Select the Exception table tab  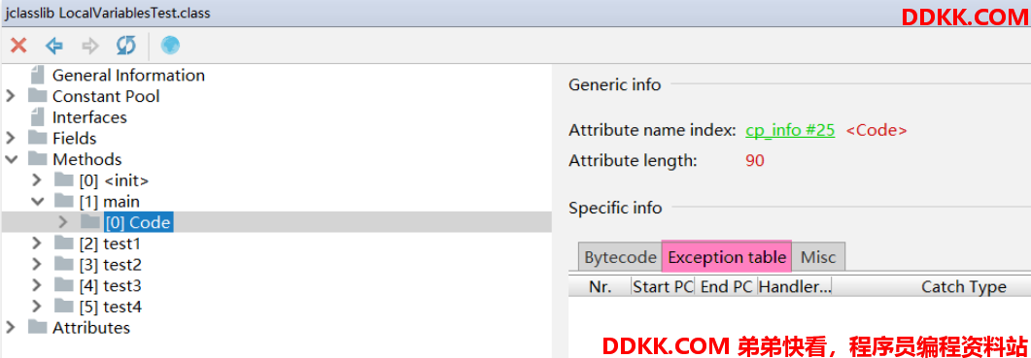click(x=727, y=257)
